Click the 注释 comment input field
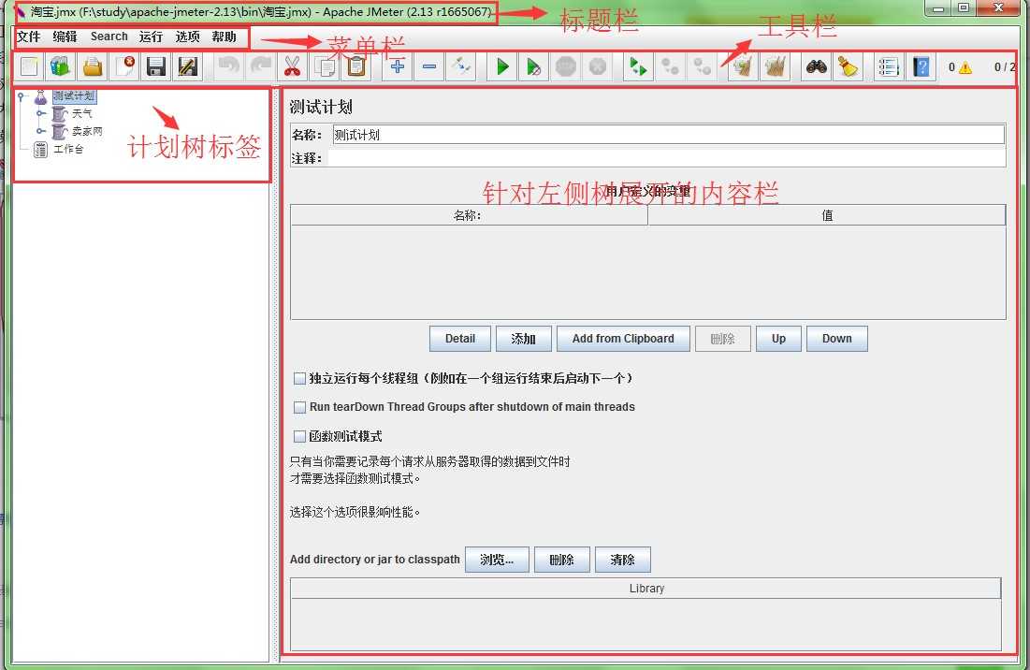Viewport: 1030px width, 670px height. [x=666, y=158]
